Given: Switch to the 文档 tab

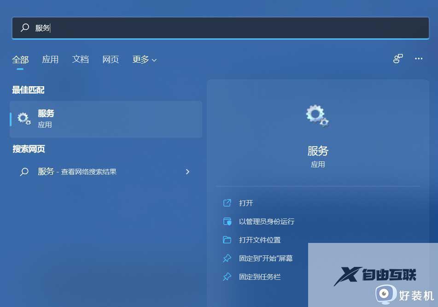Looking at the screenshot, I should [x=81, y=59].
